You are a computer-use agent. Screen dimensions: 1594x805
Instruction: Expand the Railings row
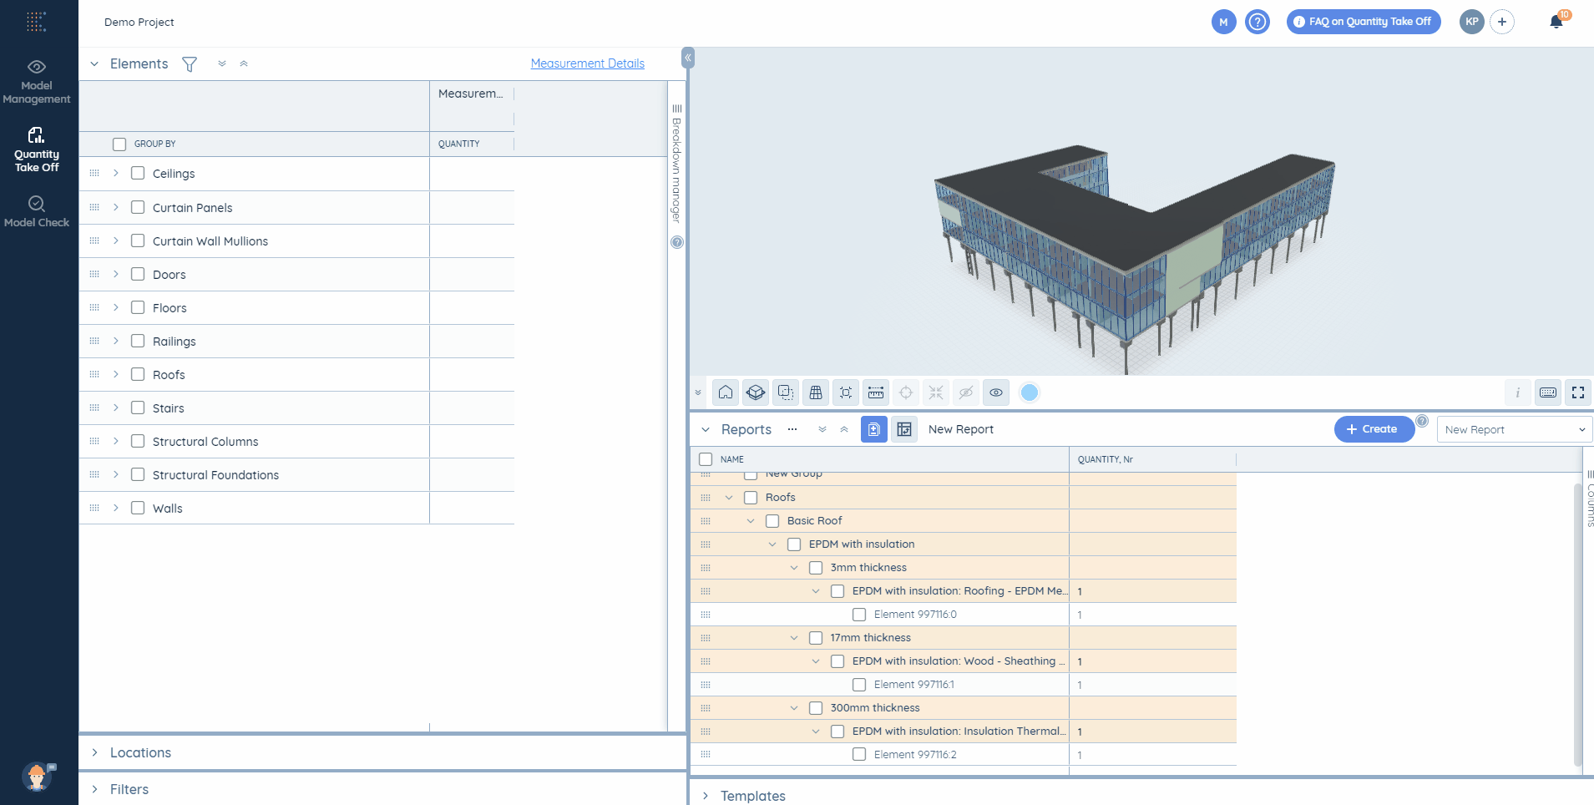pos(116,341)
